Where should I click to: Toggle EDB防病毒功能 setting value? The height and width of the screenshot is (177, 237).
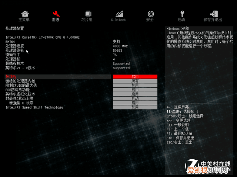[x=135, y=90]
